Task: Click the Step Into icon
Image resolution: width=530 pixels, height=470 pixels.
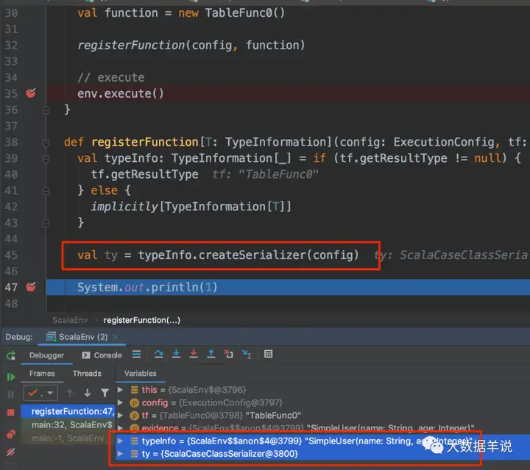Action: coord(176,355)
